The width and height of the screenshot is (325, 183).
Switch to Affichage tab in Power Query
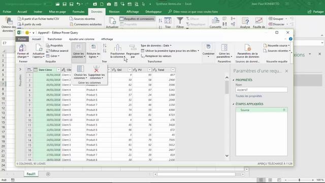point(107,39)
